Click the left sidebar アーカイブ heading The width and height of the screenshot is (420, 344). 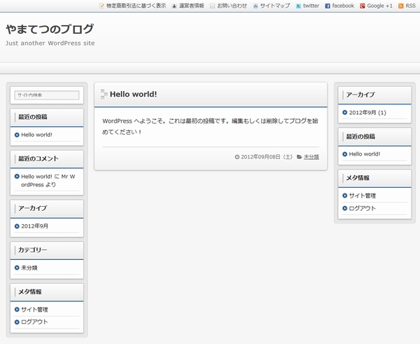pyautogui.click(x=33, y=208)
